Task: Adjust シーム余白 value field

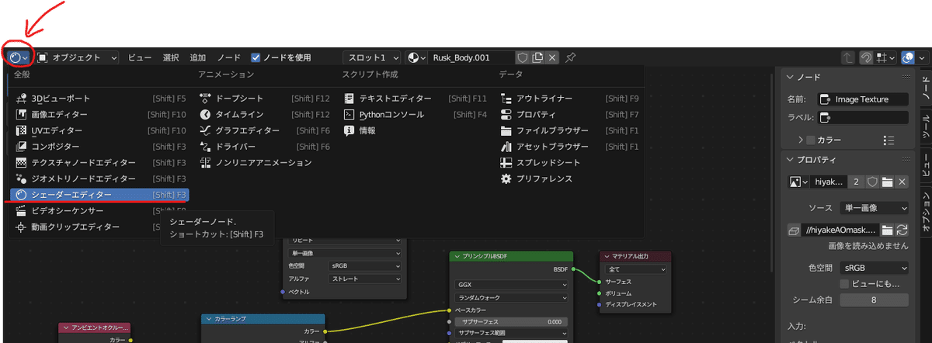Action: 874,300
